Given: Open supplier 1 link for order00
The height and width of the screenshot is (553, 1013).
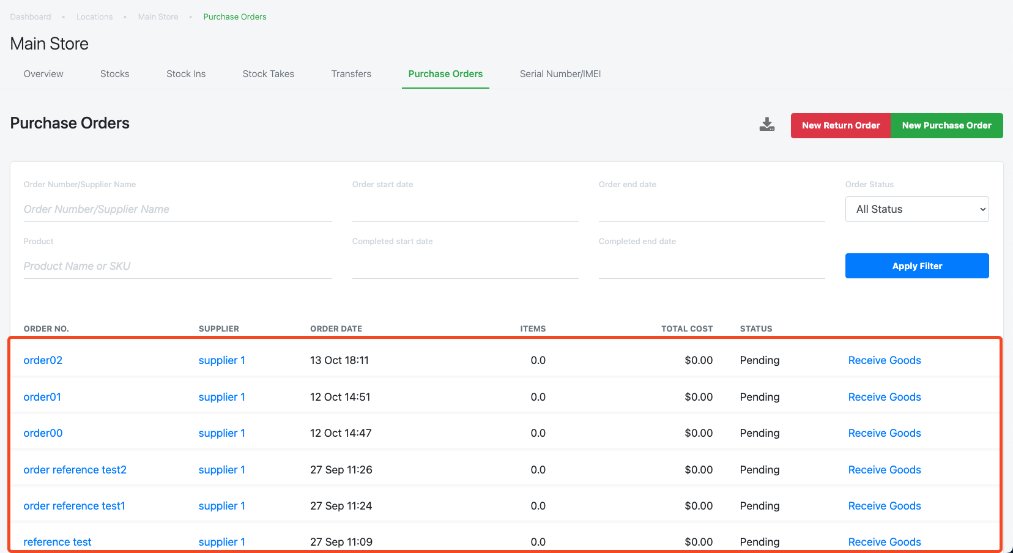Looking at the screenshot, I should coord(221,433).
